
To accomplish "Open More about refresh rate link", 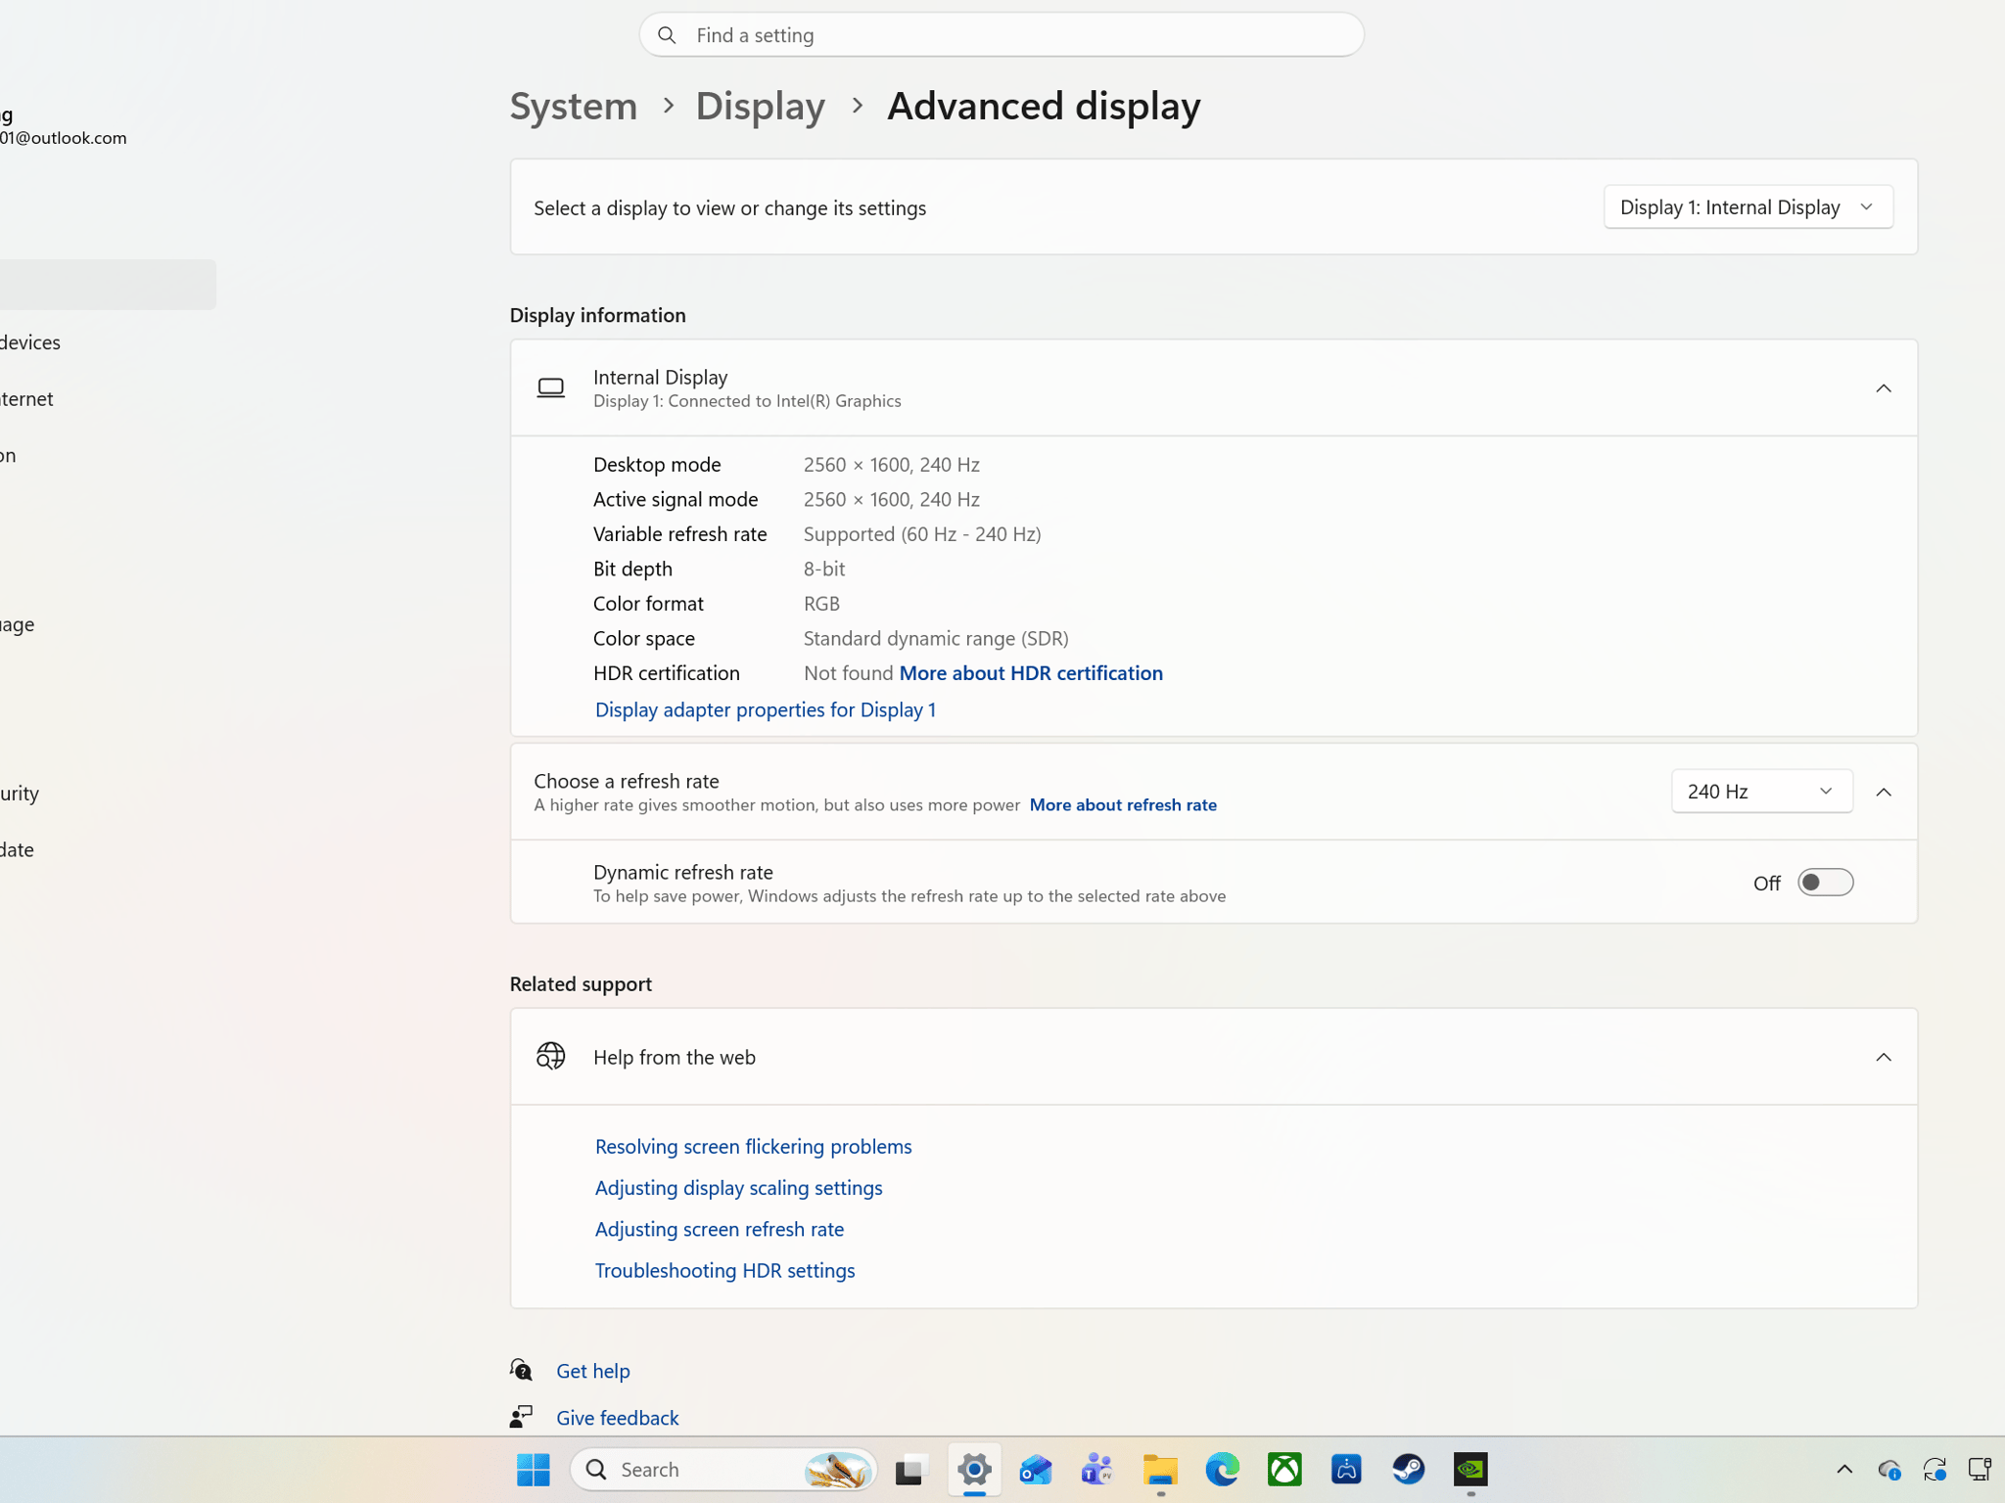I will tap(1123, 804).
